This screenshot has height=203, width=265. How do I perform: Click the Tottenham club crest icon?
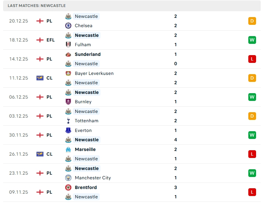[68, 121]
